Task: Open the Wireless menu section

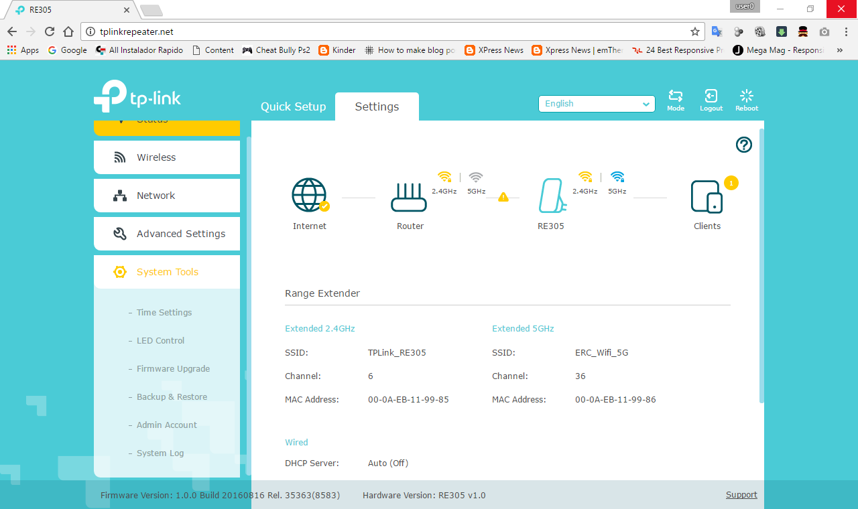Action: 167,157
